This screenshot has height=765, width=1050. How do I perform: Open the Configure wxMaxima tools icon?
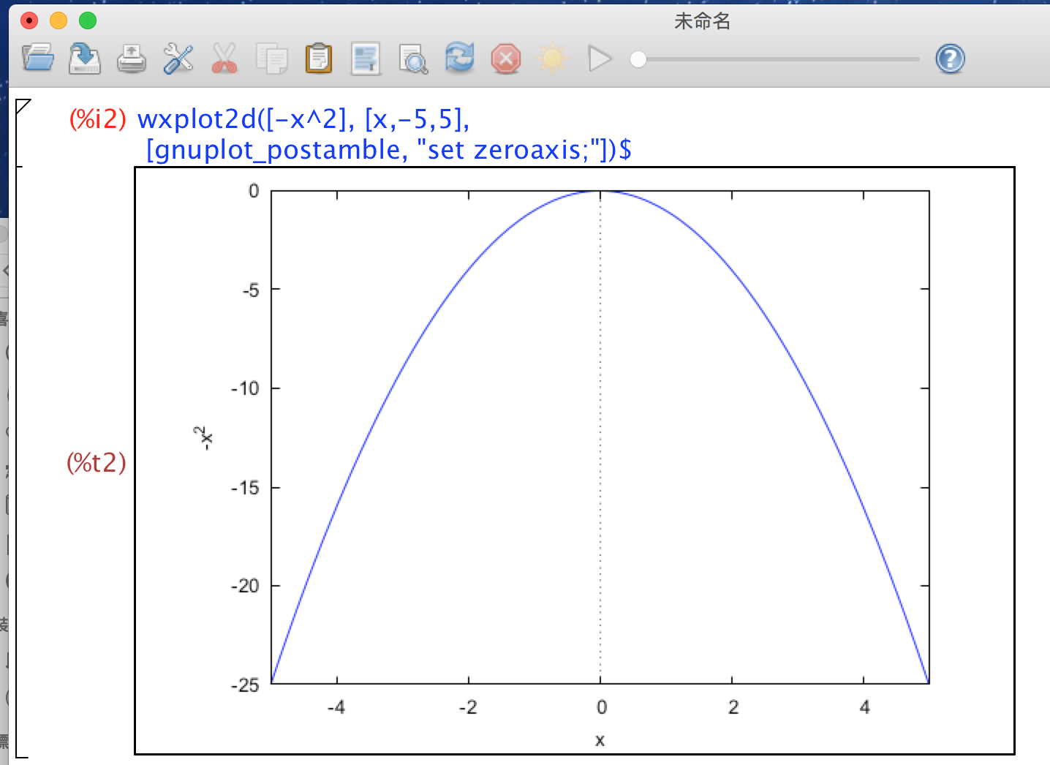coord(178,59)
